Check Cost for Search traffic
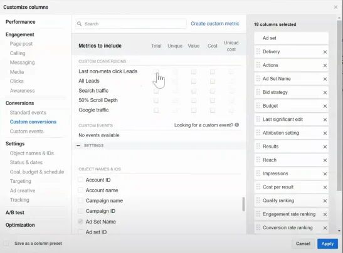Viewport: 343px width, 253px height. tap(212, 91)
